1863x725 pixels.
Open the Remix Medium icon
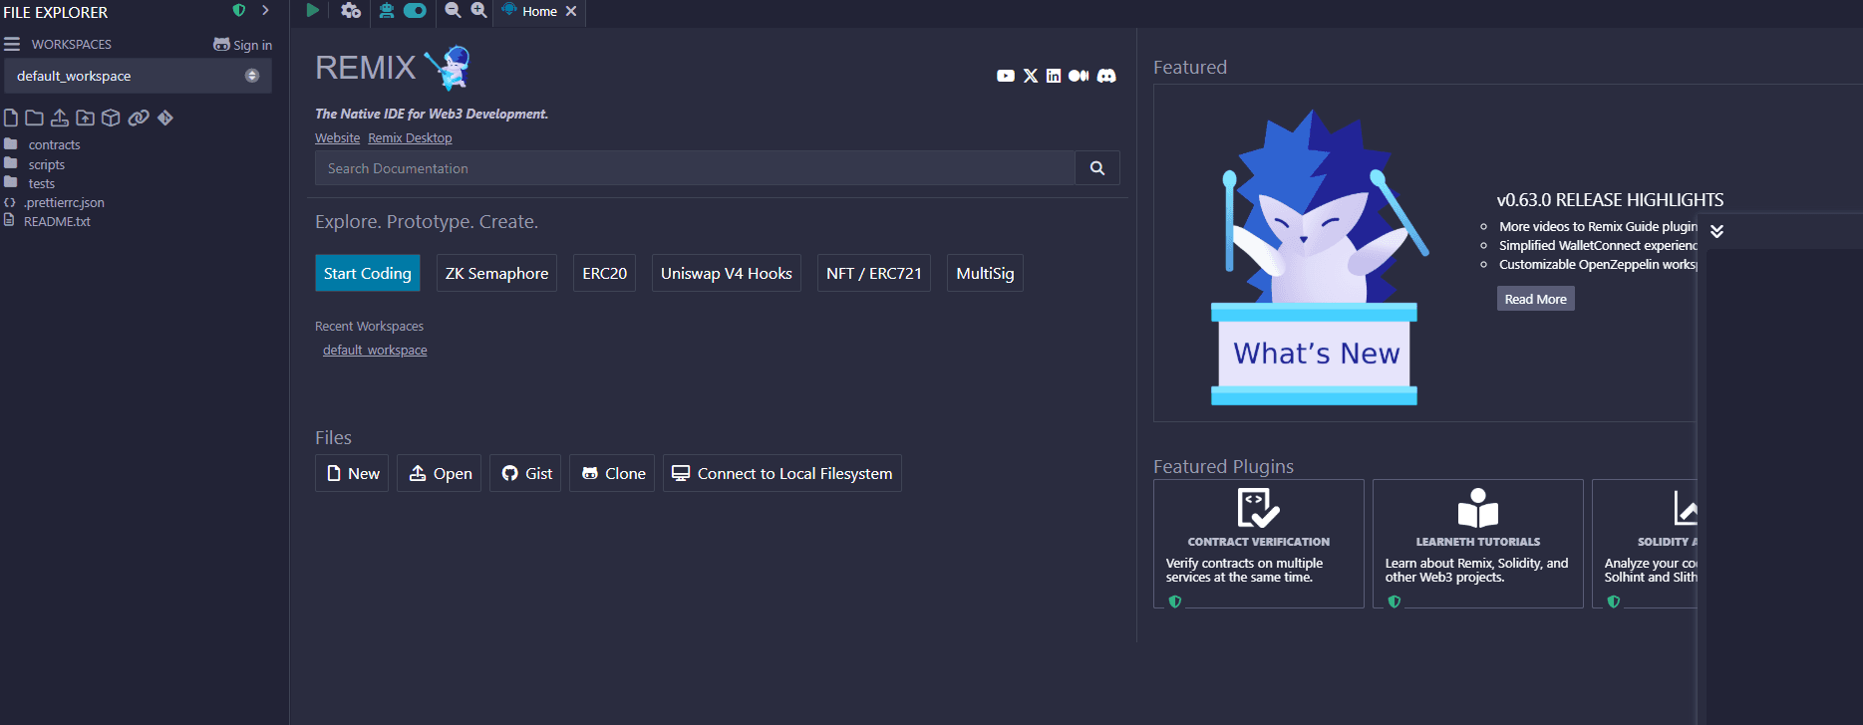(1079, 76)
